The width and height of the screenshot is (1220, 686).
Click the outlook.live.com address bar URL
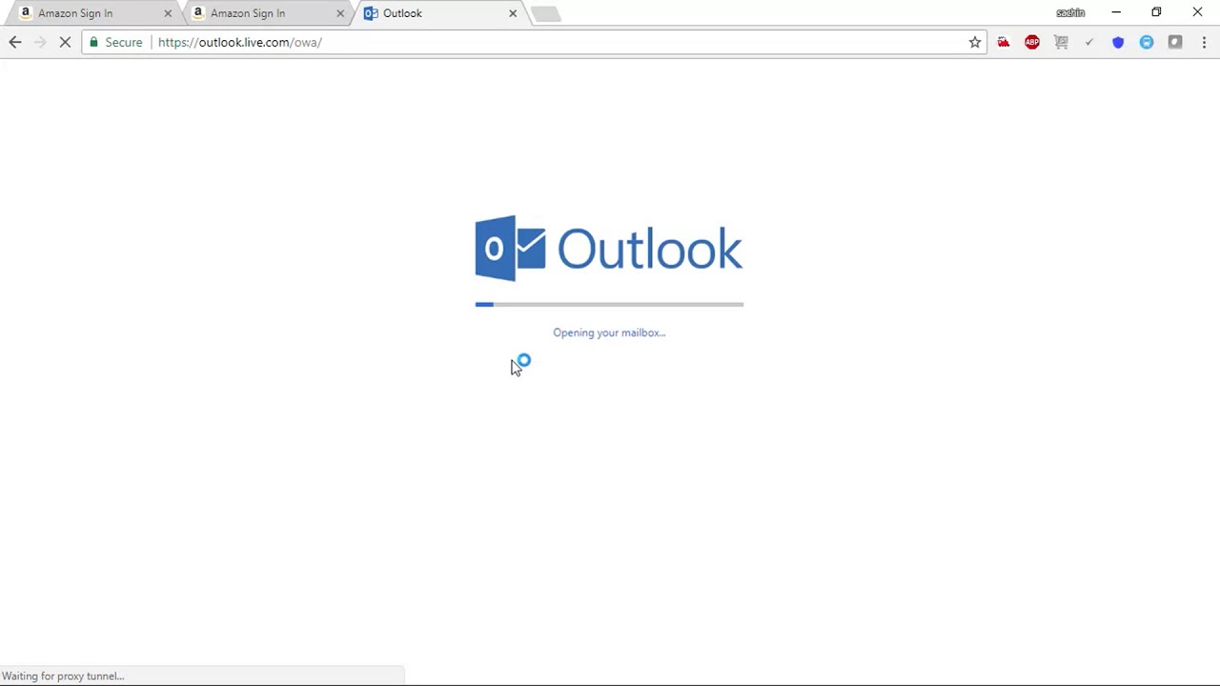pyautogui.click(x=240, y=42)
